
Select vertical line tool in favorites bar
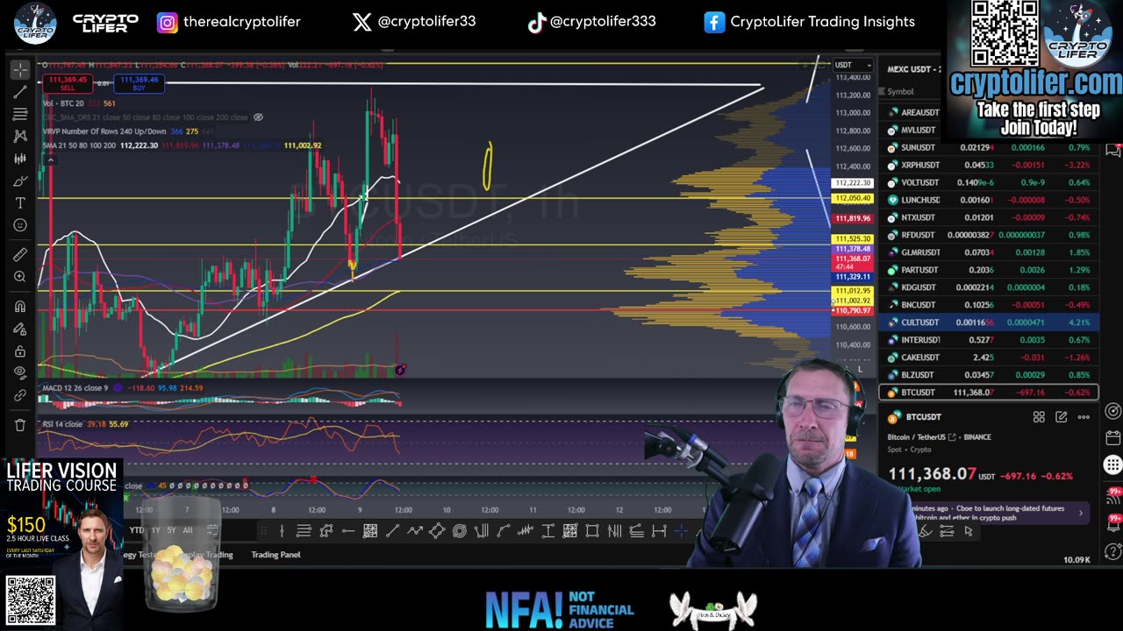click(x=282, y=531)
